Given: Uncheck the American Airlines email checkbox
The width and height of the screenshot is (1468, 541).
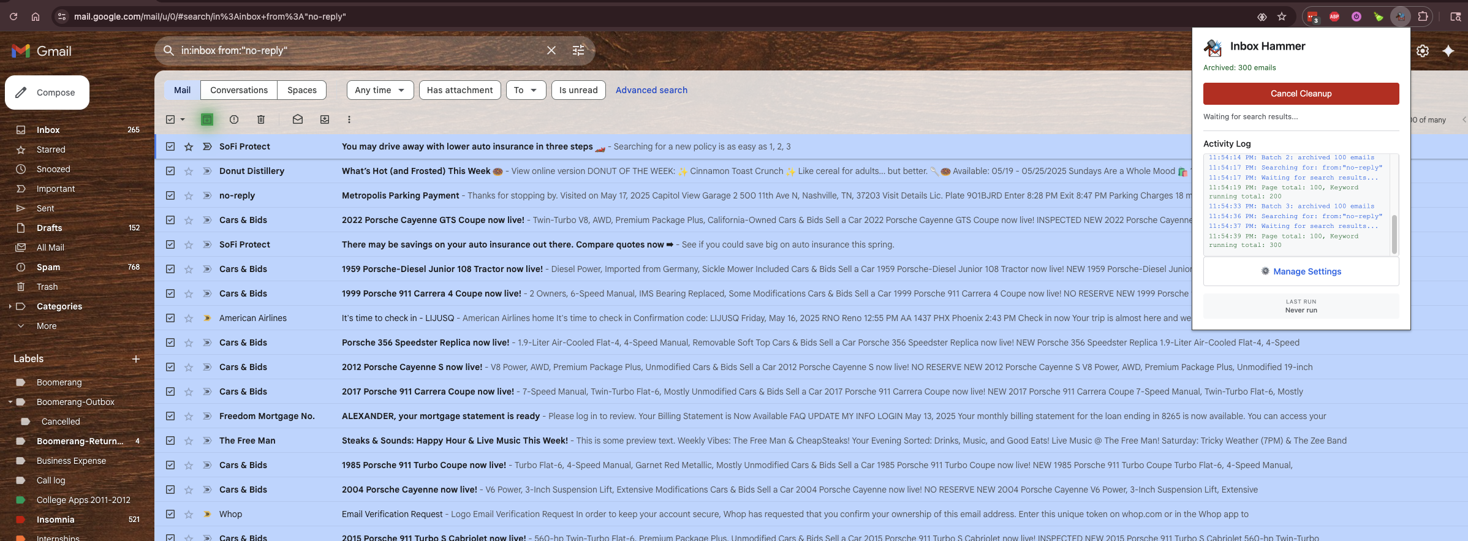Looking at the screenshot, I should 170,318.
